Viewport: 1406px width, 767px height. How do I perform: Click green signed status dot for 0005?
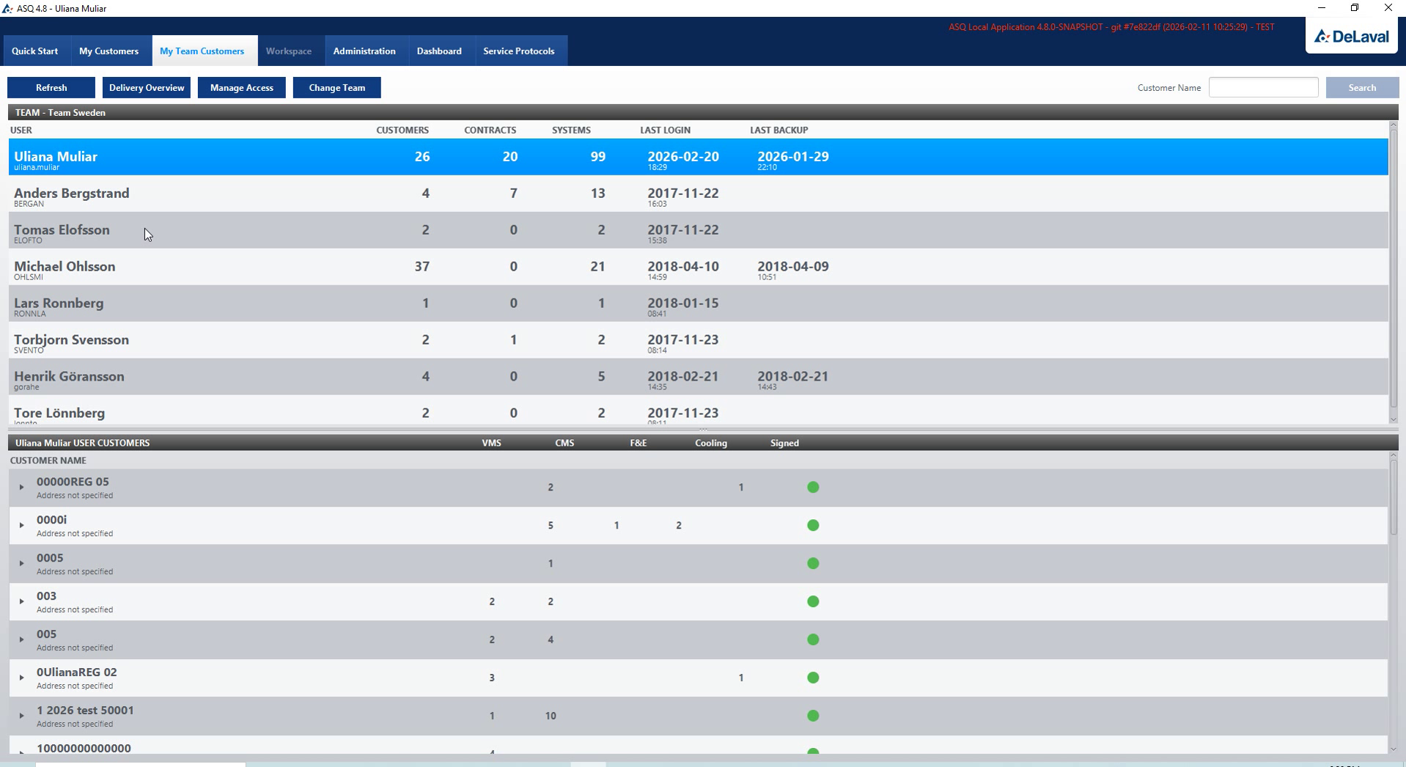(x=813, y=564)
